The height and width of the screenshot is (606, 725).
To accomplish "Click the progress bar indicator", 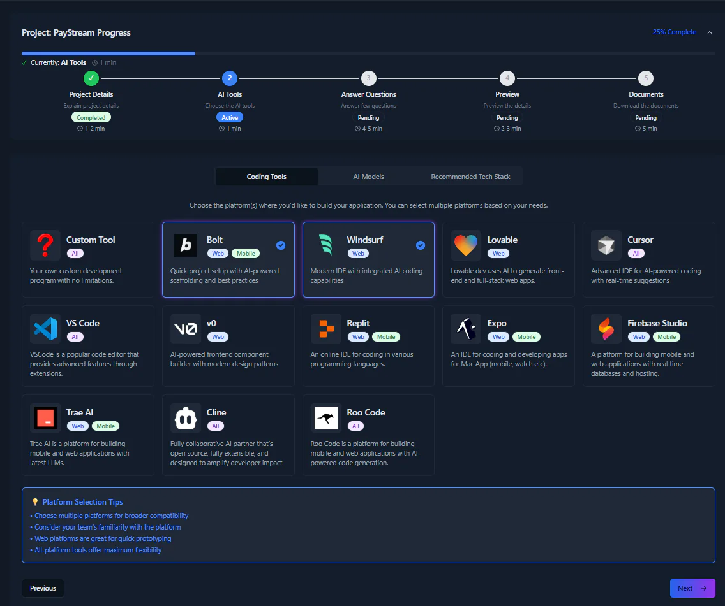I will point(108,54).
